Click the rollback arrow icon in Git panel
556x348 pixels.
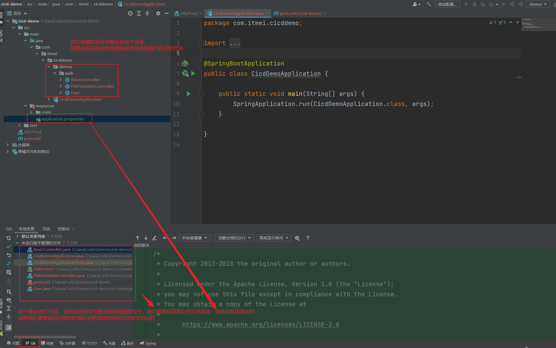tap(9, 255)
